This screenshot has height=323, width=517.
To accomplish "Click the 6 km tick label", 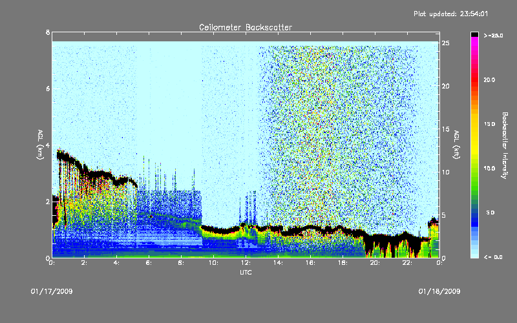I will (x=48, y=89).
